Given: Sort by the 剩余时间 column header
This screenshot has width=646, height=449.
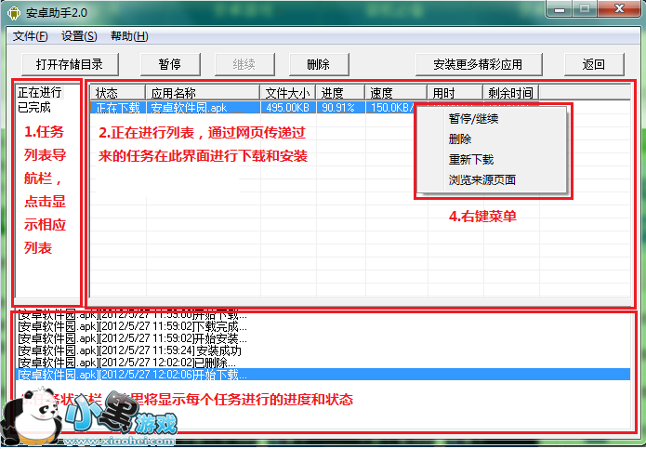Looking at the screenshot, I should 511,93.
